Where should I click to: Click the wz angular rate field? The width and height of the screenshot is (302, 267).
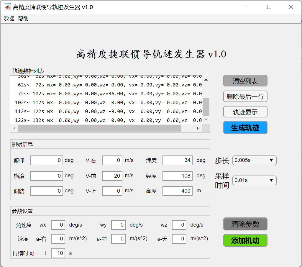coord(179,225)
